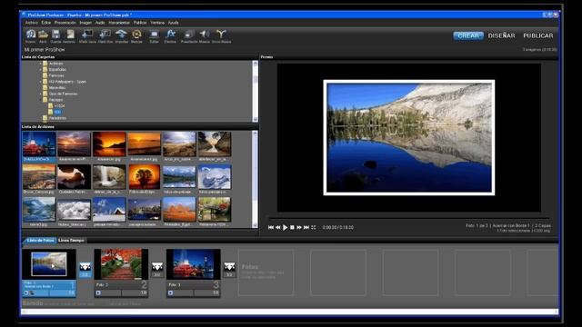Screen dimensions: 582x327
Task: Open the Archivo menu
Action: pyautogui.click(x=32, y=23)
